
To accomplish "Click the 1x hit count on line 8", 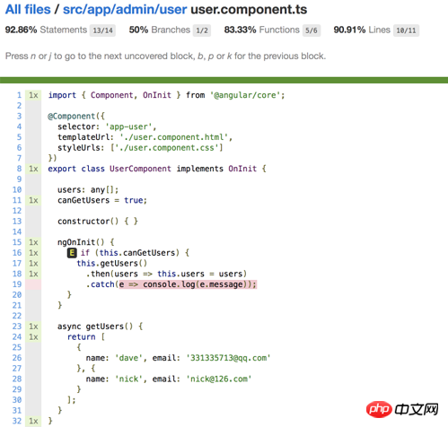I will coord(33,169).
